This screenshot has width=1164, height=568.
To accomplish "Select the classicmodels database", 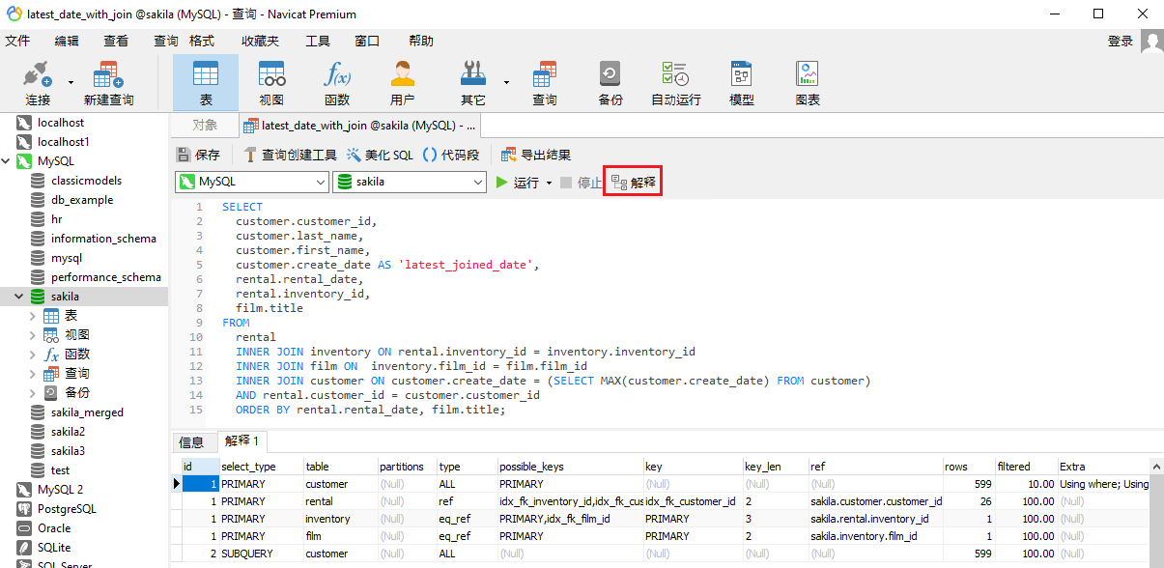I will click(x=86, y=181).
